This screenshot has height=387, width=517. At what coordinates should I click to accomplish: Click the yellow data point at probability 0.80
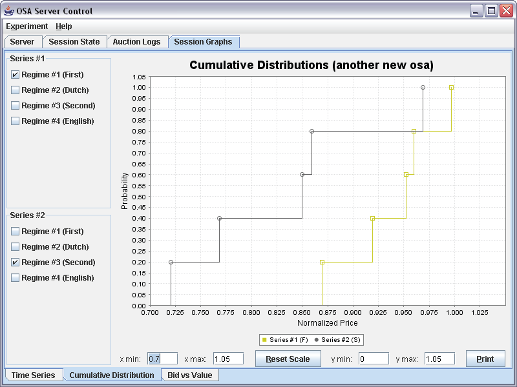coord(414,132)
